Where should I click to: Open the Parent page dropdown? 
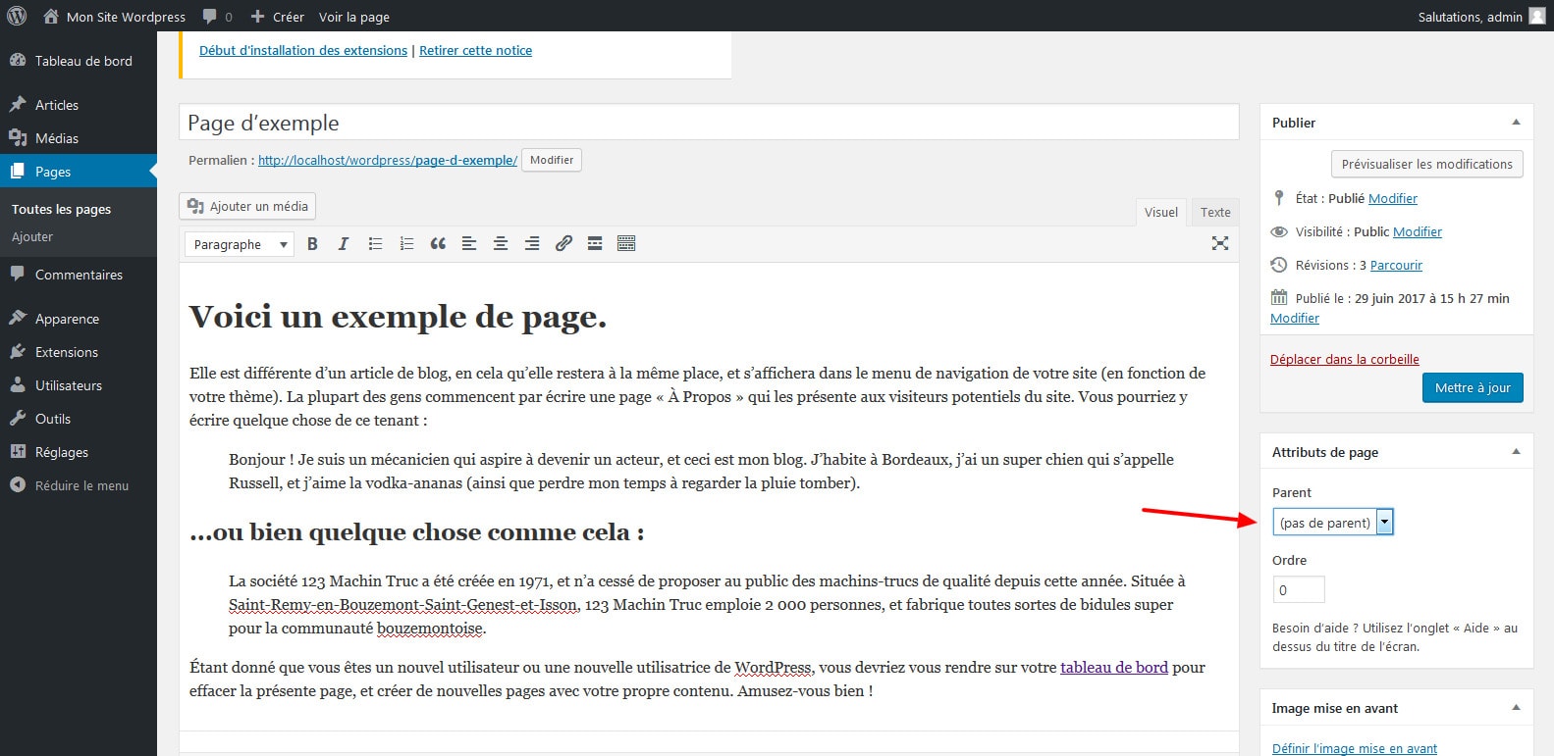[x=1333, y=523]
